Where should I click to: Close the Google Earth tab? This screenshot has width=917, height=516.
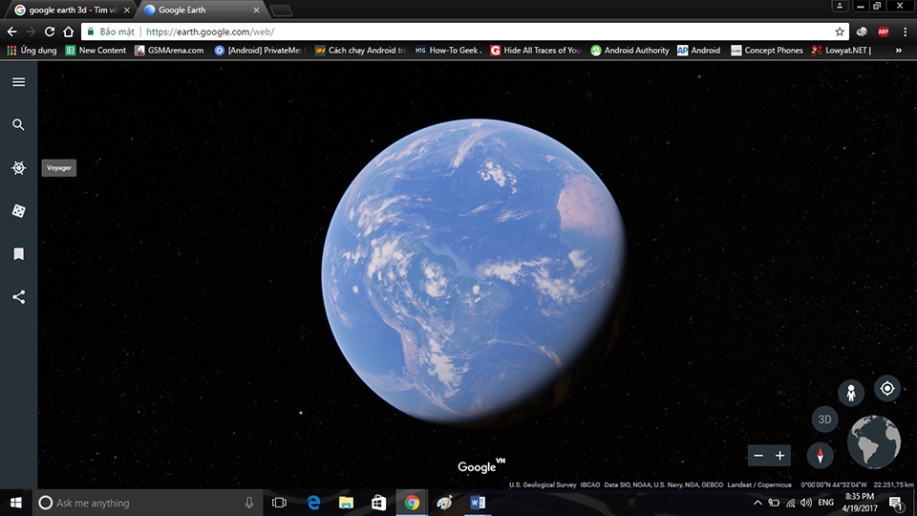[x=256, y=10]
